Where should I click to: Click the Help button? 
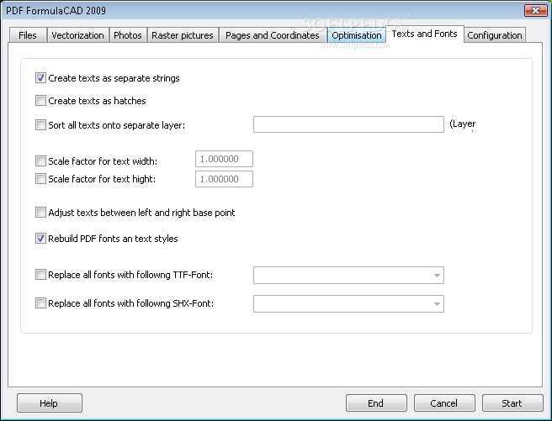pyautogui.click(x=50, y=403)
